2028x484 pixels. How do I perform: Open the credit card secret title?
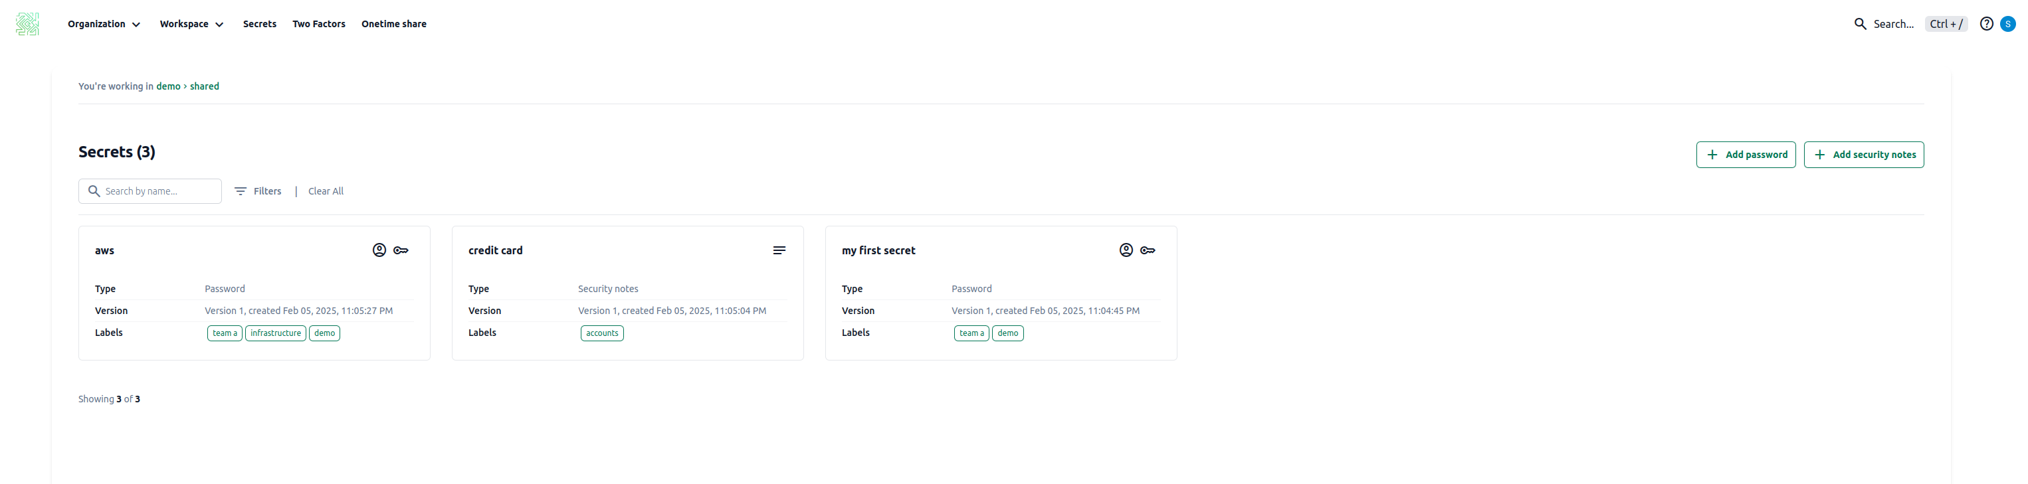pos(495,251)
